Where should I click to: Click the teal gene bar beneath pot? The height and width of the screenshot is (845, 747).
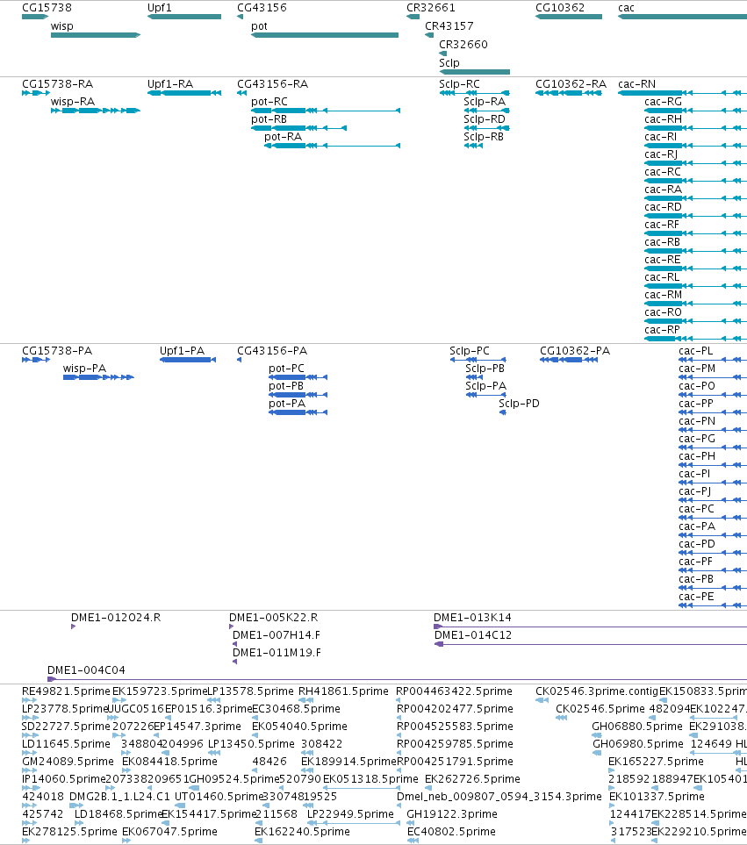(x=325, y=35)
